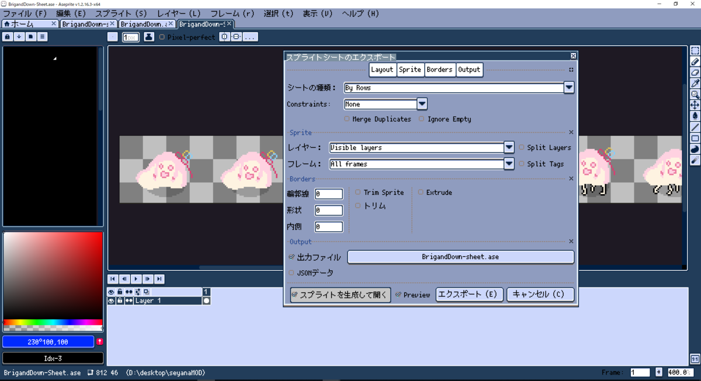Screen dimensions: 701x381
Task: Click timeline settings sliders icon in header
Action: [x=138, y=292]
